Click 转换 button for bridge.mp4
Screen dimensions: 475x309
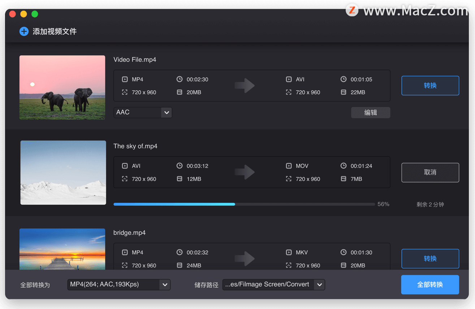tap(430, 258)
